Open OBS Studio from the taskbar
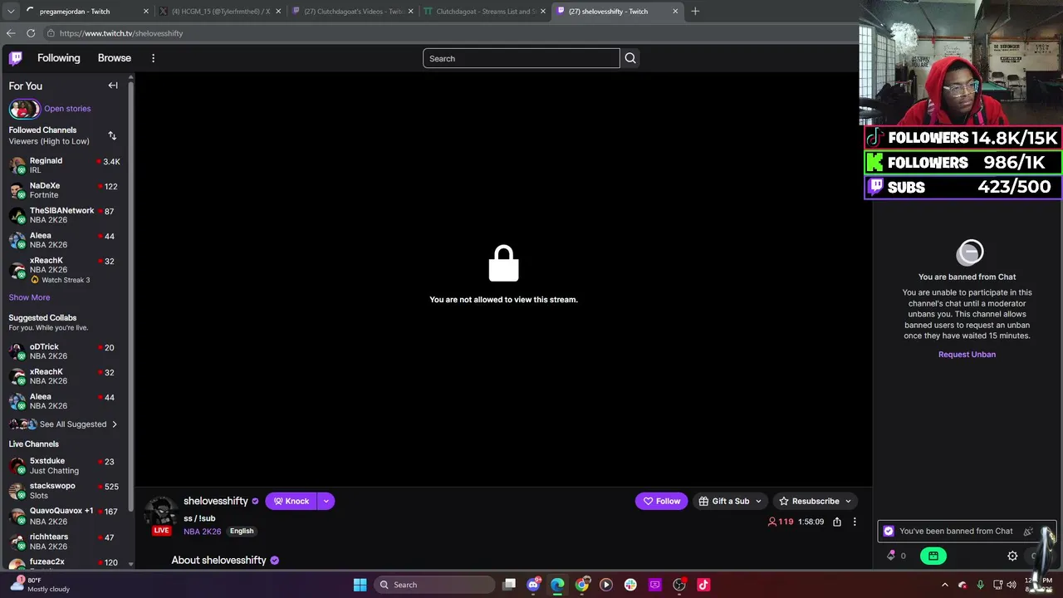The width and height of the screenshot is (1063, 598). click(x=679, y=585)
